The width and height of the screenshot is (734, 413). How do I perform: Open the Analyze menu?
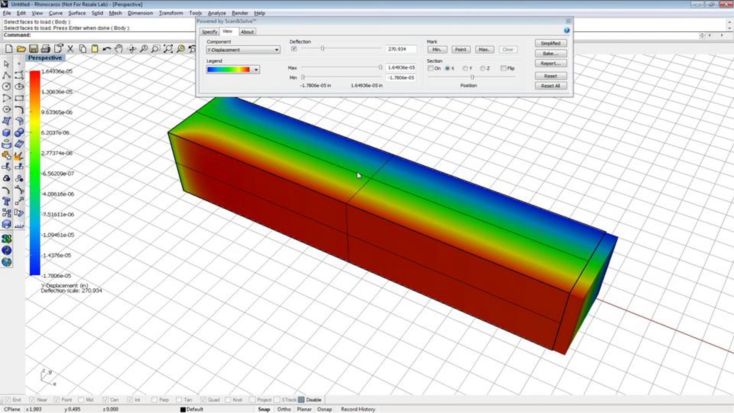click(x=217, y=13)
